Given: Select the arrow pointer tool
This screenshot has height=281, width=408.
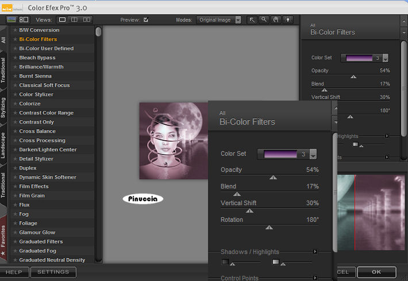Looking at the screenshot, I should coord(252,20).
